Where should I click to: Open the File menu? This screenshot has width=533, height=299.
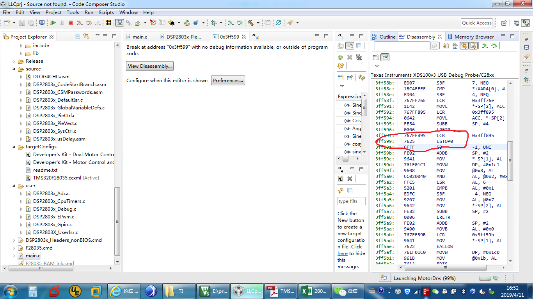coord(6,12)
